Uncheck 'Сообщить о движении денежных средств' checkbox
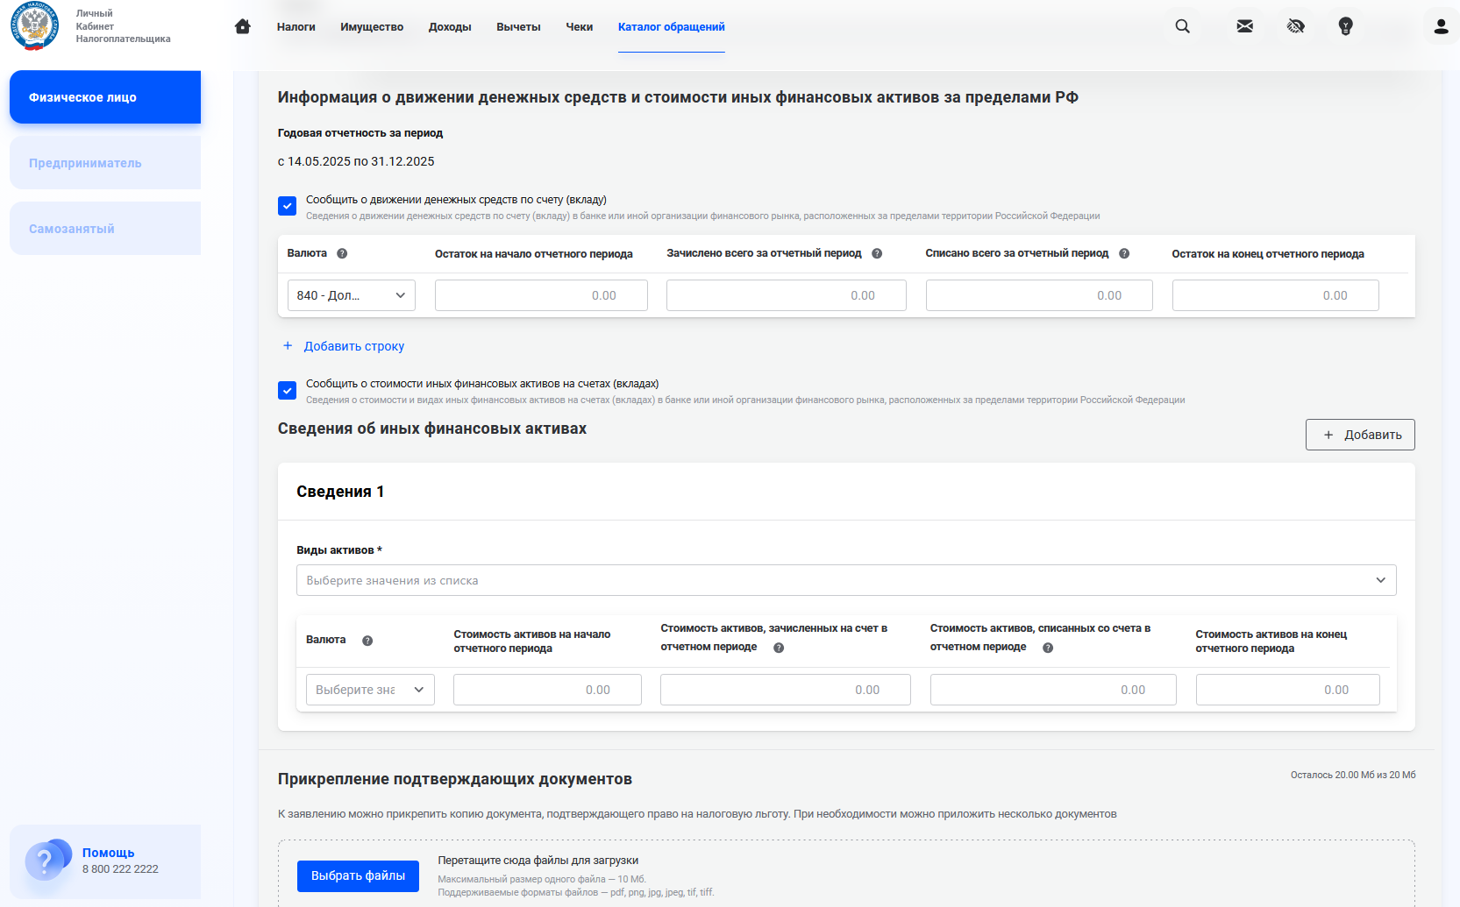 (x=287, y=206)
